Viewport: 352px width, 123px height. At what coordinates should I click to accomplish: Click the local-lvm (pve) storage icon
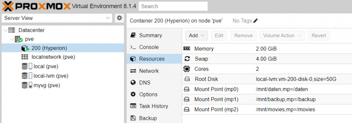coord(27,76)
